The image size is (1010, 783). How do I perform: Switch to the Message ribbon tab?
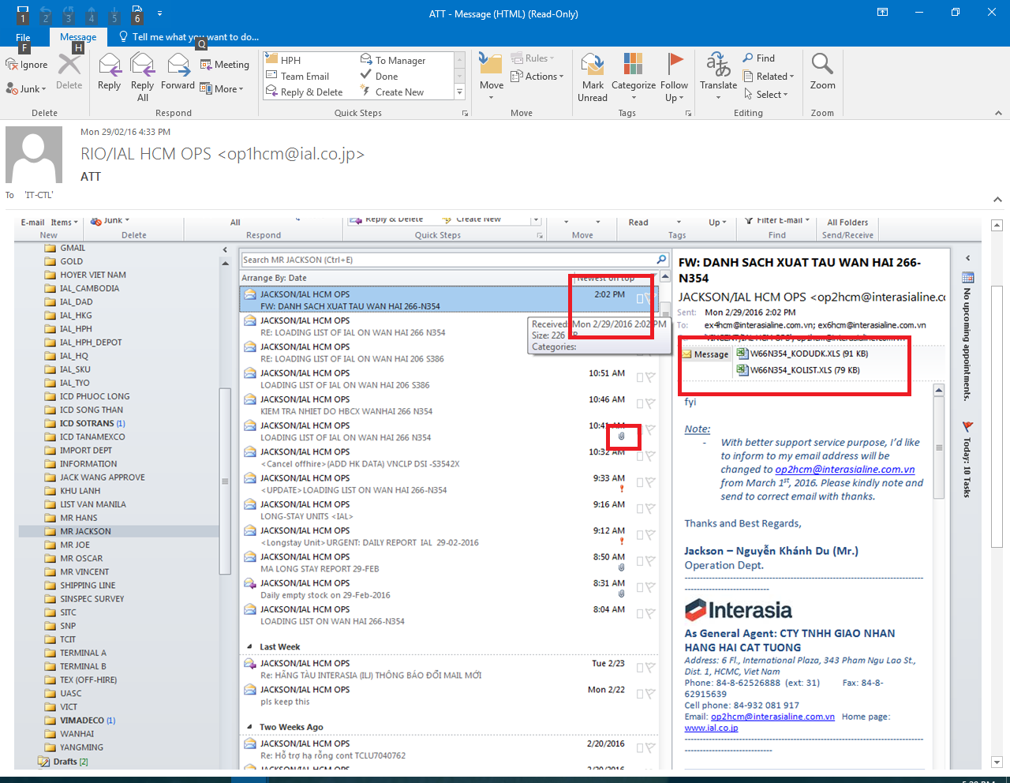(x=78, y=37)
